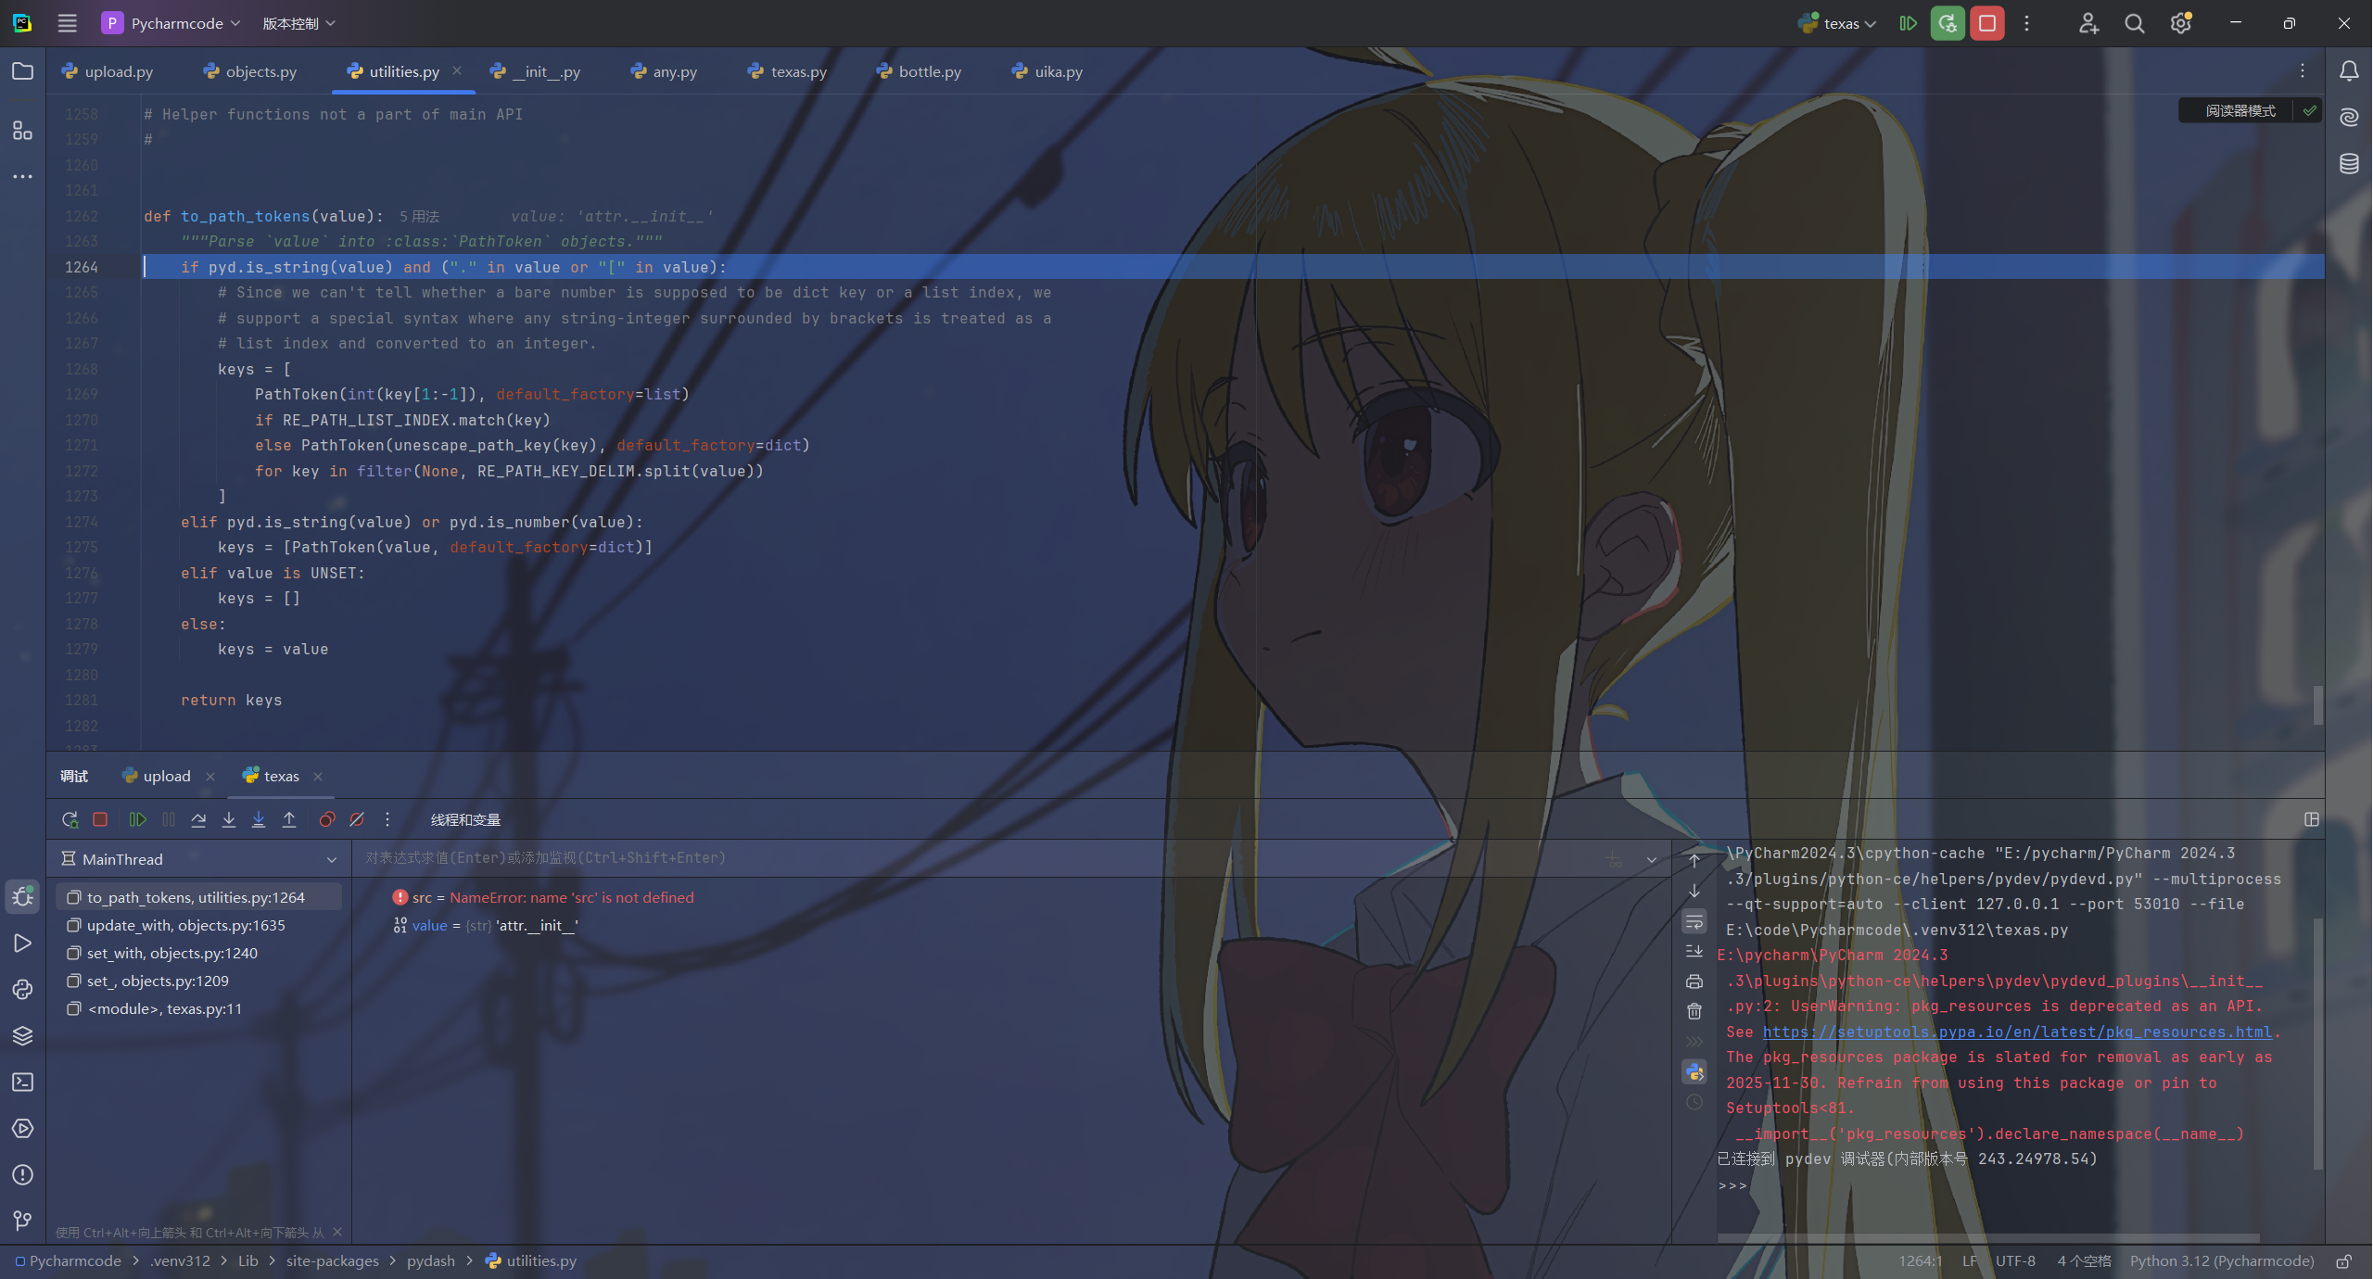
Task: Click the Step Out arrow icon
Action: [289, 819]
